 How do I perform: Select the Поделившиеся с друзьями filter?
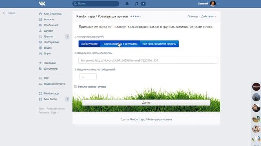click(120, 44)
